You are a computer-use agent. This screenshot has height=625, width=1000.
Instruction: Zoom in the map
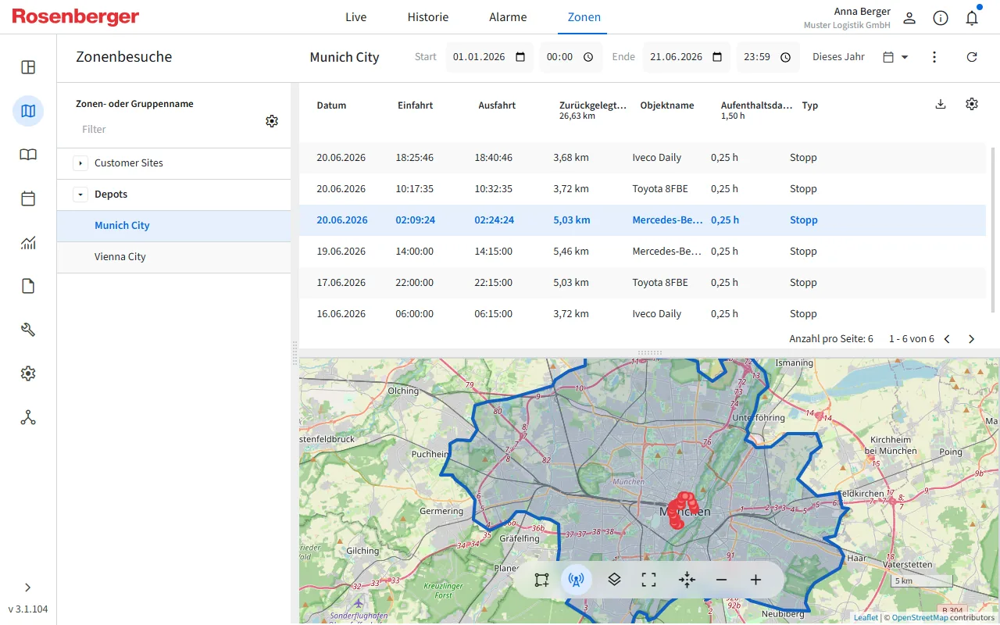coord(755,580)
